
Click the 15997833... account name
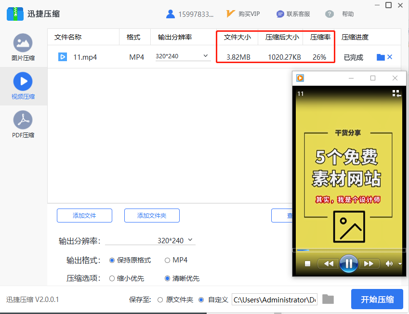pyautogui.click(x=196, y=14)
